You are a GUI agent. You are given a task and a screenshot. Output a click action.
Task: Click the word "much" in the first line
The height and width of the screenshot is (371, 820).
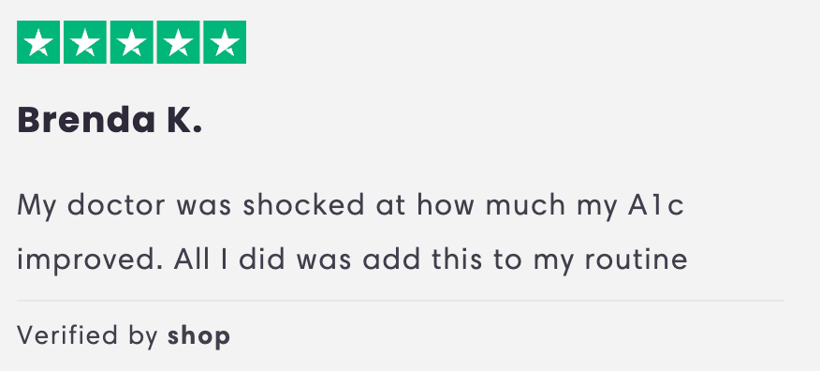click(525, 204)
